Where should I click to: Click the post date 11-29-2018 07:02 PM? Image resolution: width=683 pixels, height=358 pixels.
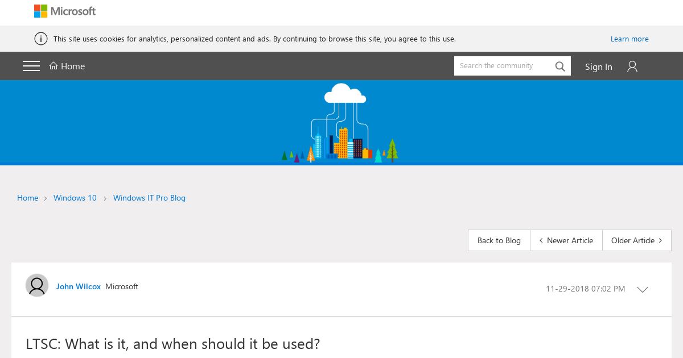pyautogui.click(x=585, y=289)
